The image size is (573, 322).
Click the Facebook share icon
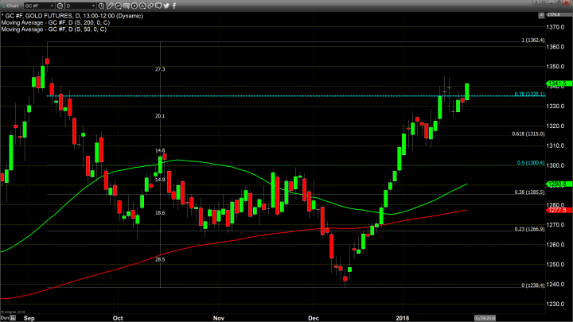[174, 6]
